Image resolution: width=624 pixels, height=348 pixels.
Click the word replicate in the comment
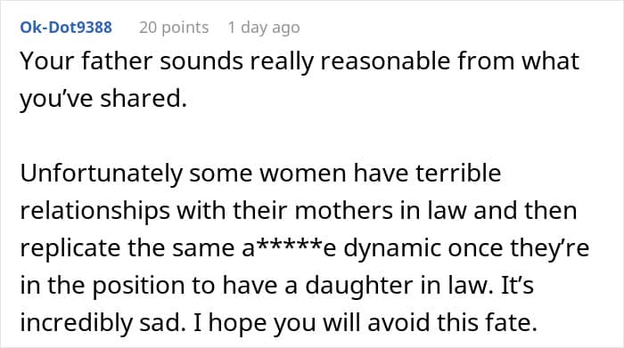pos(70,249)
